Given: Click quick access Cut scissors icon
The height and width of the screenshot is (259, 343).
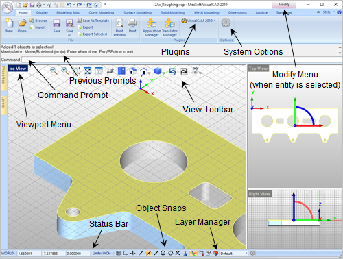Looking at the screenshot, I should tap(49, 5).
